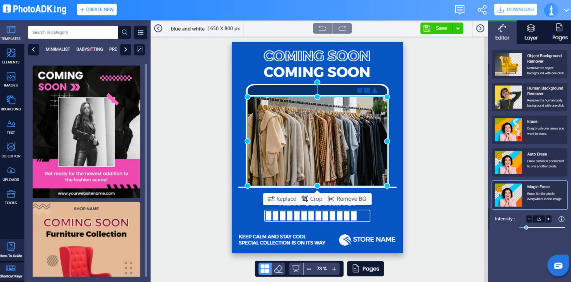Select the Crop tool on the image

[x=311, y=199]
